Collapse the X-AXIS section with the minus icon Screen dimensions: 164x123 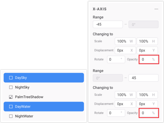(156, 9)
